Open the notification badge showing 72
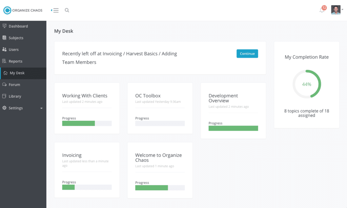Viewport: 347px width, 208px height. tap(324, 6)
